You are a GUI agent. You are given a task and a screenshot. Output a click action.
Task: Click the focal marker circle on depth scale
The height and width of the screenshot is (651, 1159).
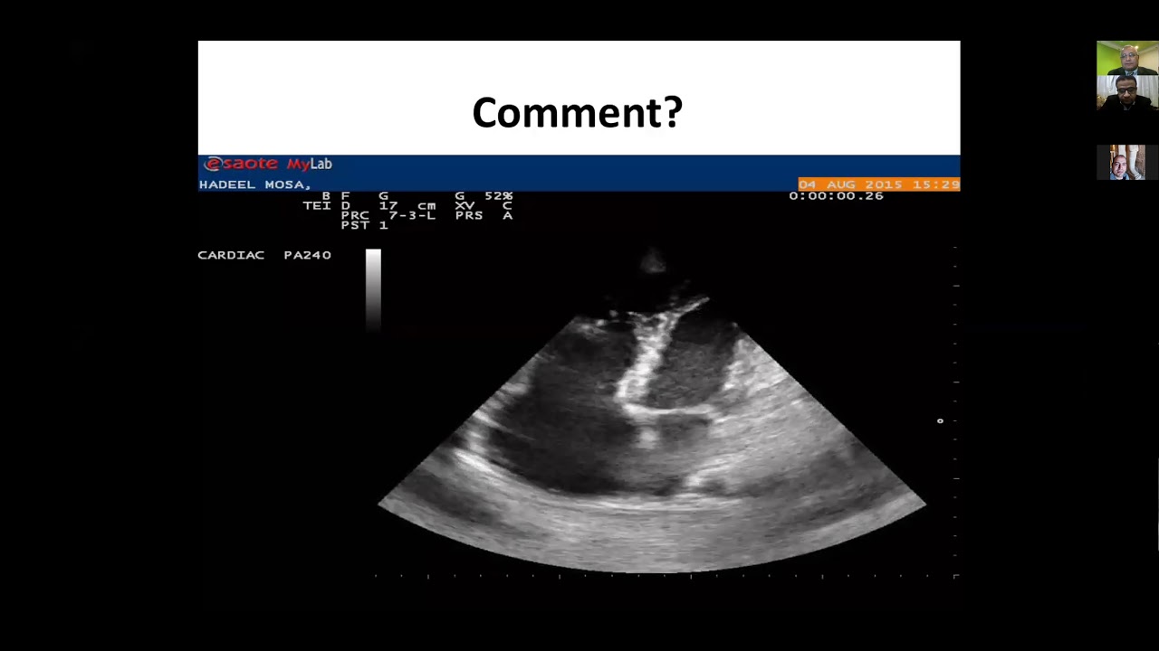(x=940, y=420)
